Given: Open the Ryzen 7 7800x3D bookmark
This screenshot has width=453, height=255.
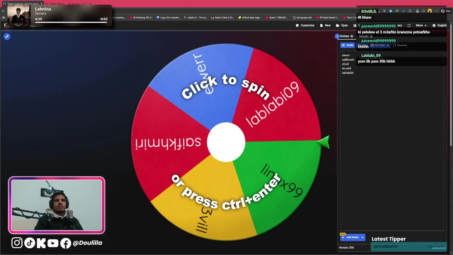Looking at the screenshot, I should pyautogui.click(x=277, y=17).
